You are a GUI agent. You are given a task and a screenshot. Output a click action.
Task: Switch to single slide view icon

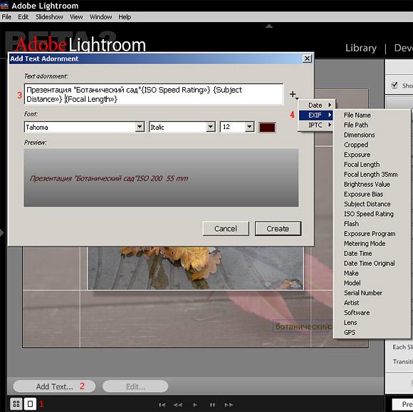coord(31,404)
